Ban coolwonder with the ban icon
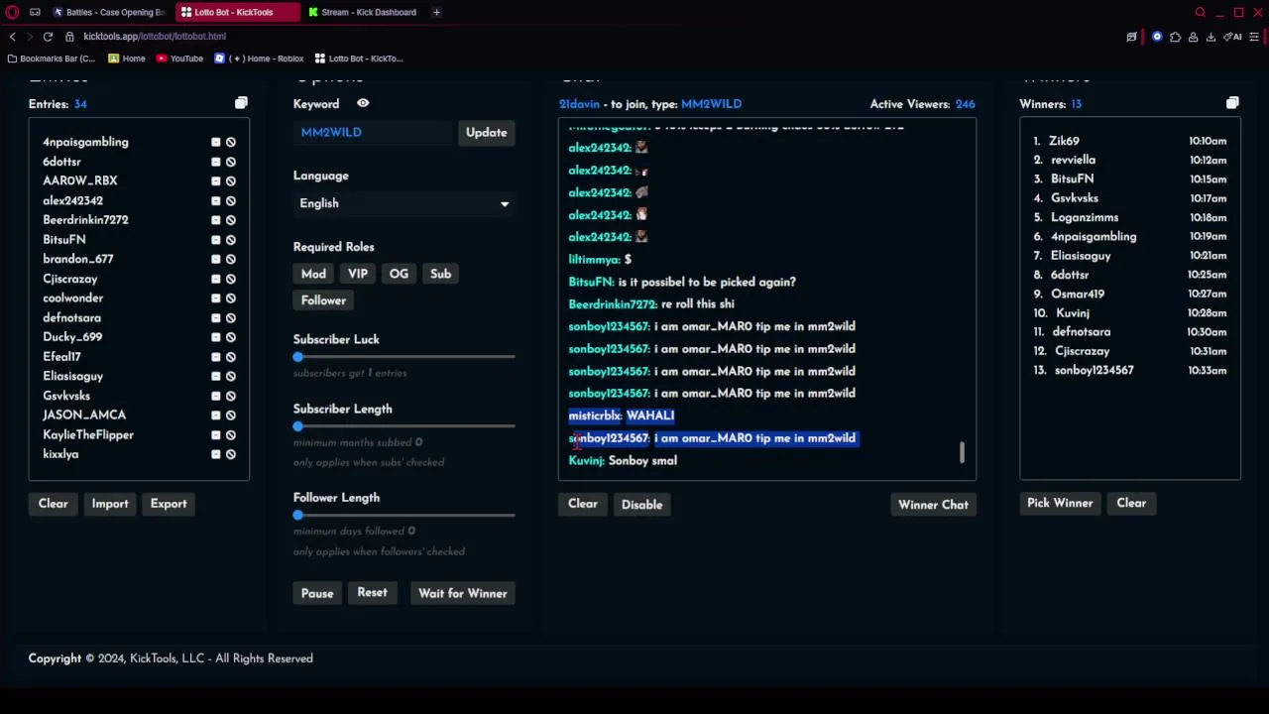 point(231,297)
